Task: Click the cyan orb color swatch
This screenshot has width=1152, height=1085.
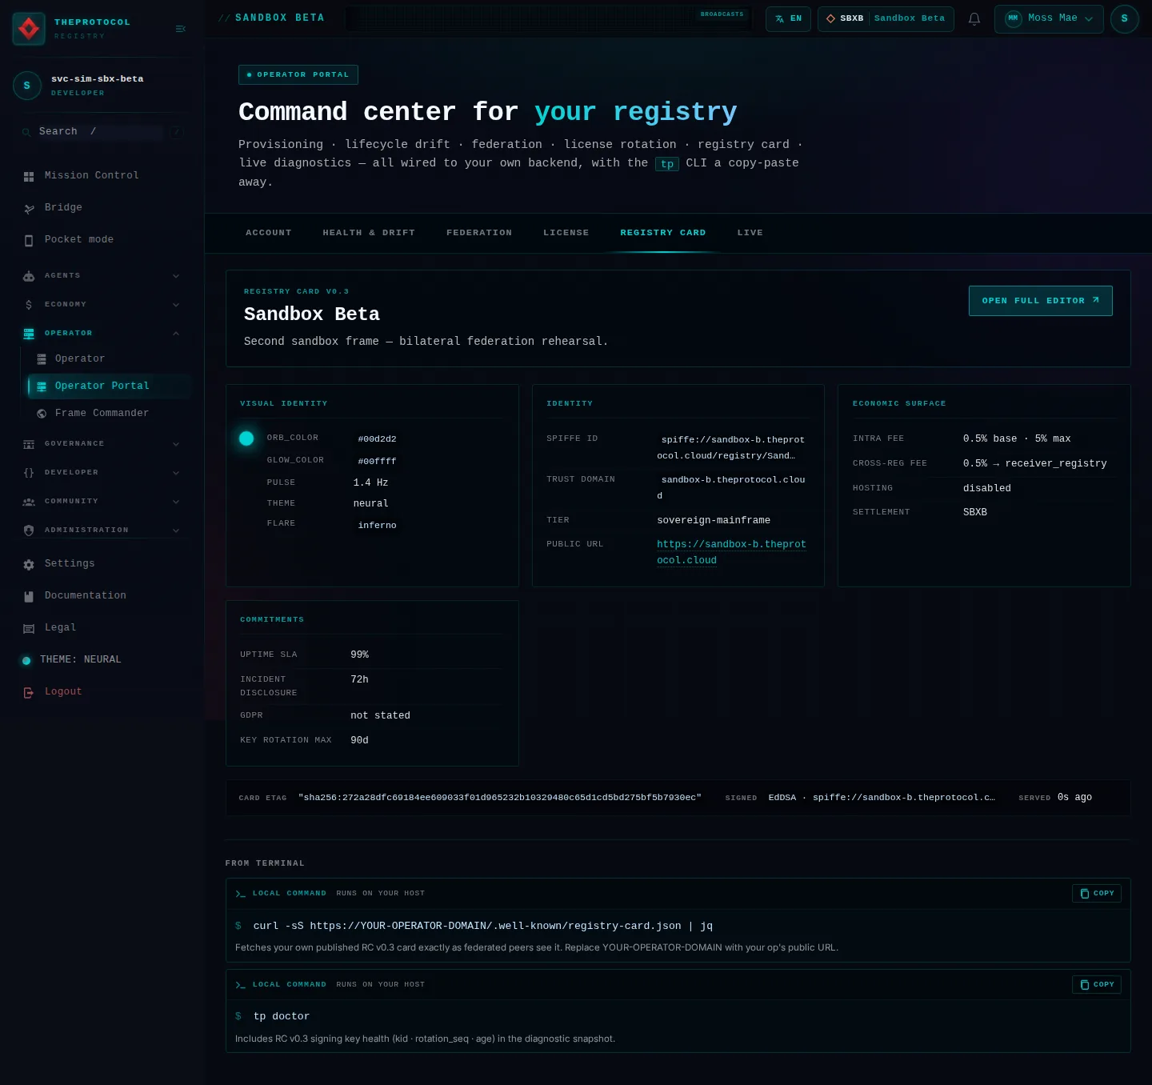Action: pyautogui.click(x=246, y=438)
